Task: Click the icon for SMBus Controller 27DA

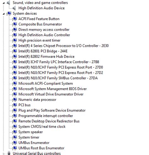Action: coord(14,78)
